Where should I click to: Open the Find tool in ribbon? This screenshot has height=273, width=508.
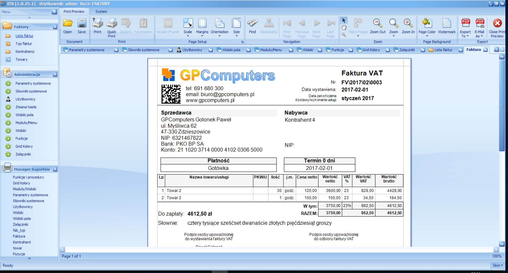coord(252,24)
